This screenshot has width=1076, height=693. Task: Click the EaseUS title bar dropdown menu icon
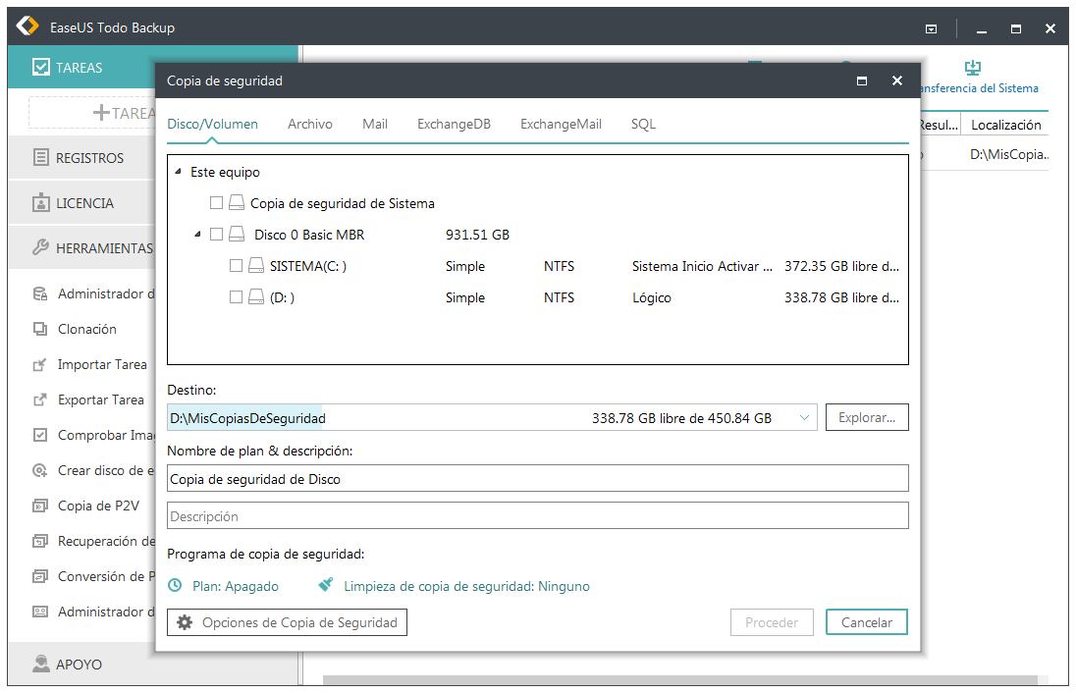point(931,29)
